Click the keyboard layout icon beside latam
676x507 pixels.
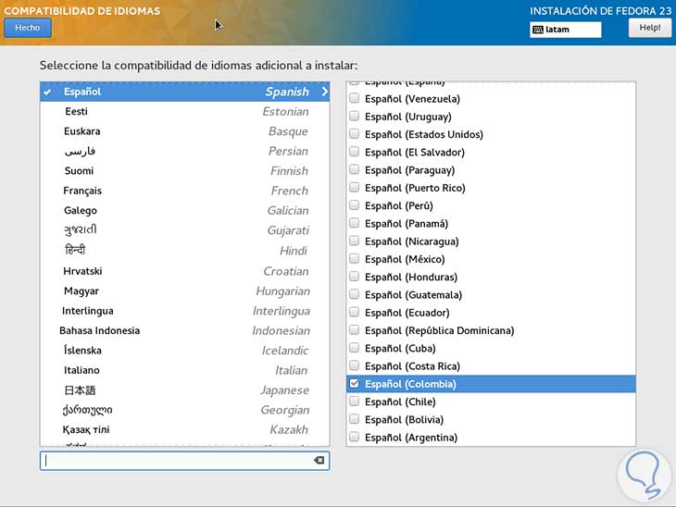[538, 30]
